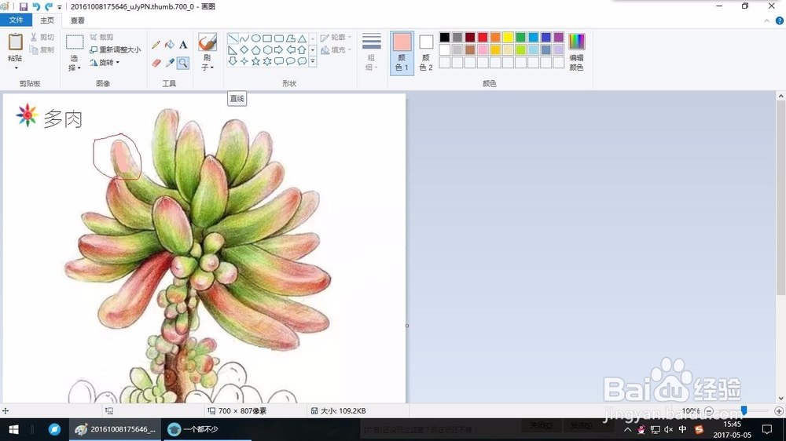Click the zoom in plus button
The image size is (786, 441).
[x=779, y=411]
